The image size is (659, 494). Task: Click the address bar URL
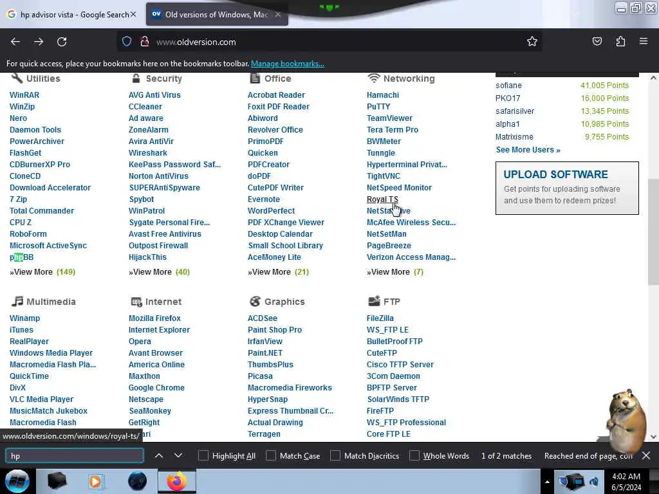coord(196,42)
